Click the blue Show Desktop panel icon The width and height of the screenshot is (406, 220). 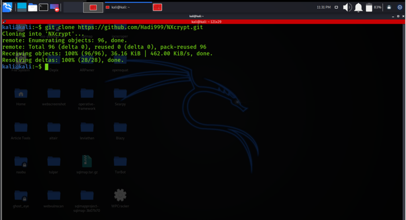coord(22,7)
